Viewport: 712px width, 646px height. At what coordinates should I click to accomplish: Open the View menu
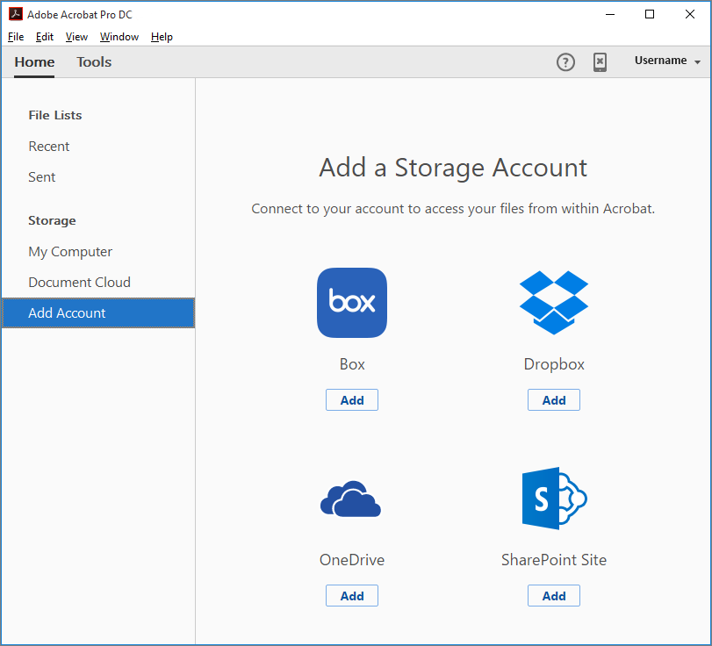[76, 37]
